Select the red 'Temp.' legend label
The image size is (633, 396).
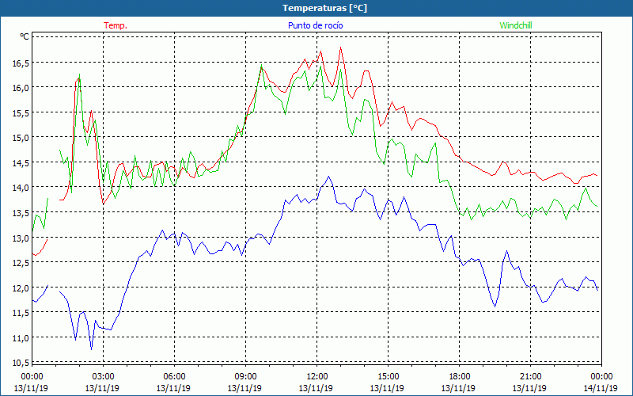[116, 25]
